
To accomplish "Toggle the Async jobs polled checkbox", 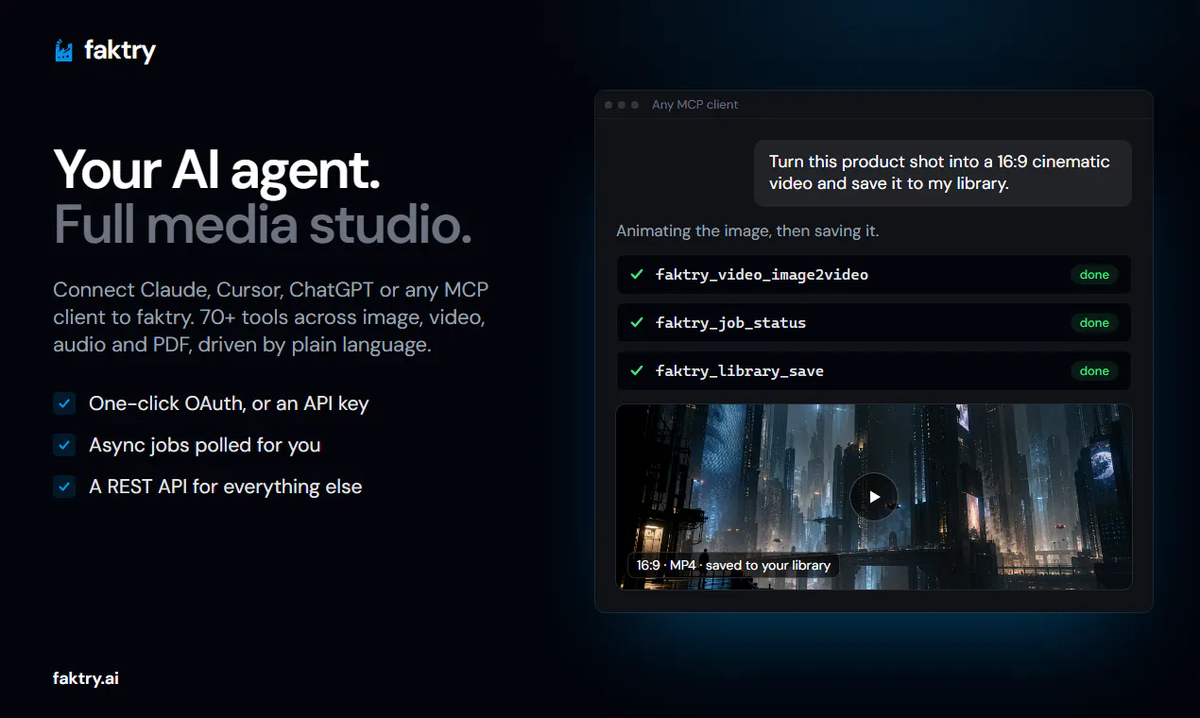I will (x=64, y=445).
